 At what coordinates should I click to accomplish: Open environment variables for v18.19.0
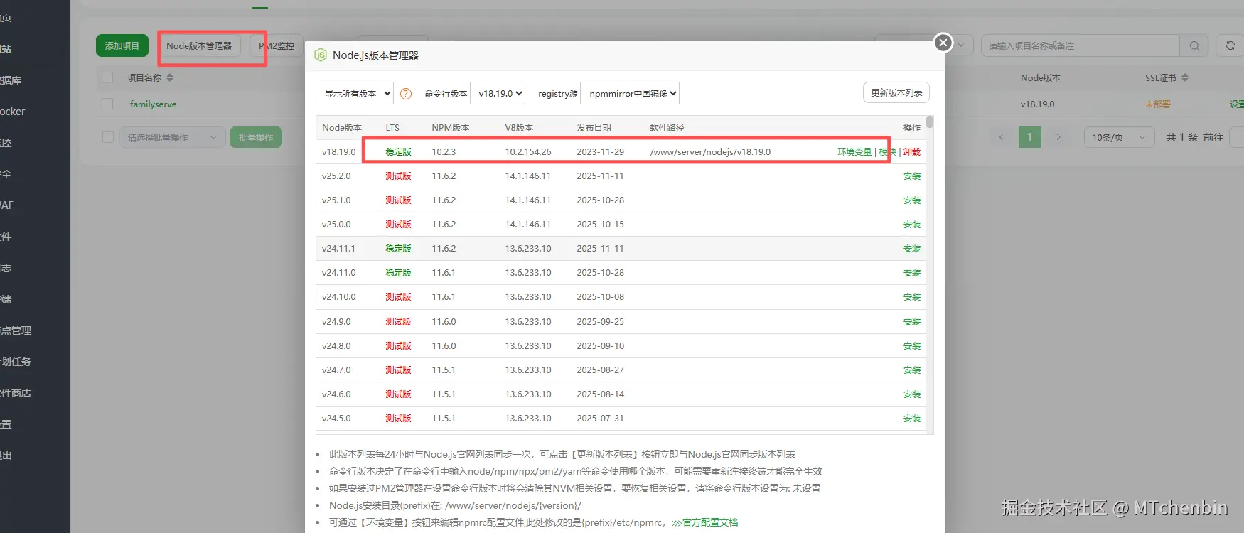[854, 152]
